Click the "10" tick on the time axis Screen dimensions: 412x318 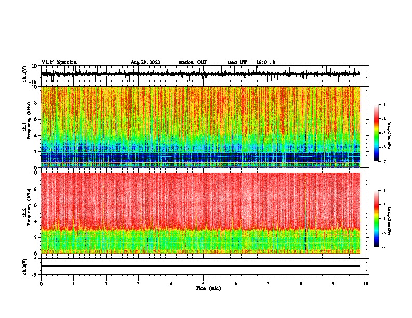pos(366,284)
